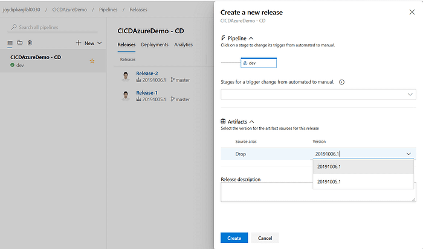The height and width of the screenshot is (249, 423).
Task: Switch to the Analytics tab
Action: coord(183,45)
